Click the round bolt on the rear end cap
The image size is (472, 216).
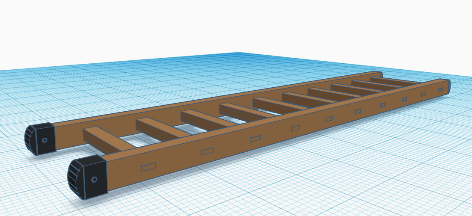click(45, 139)
